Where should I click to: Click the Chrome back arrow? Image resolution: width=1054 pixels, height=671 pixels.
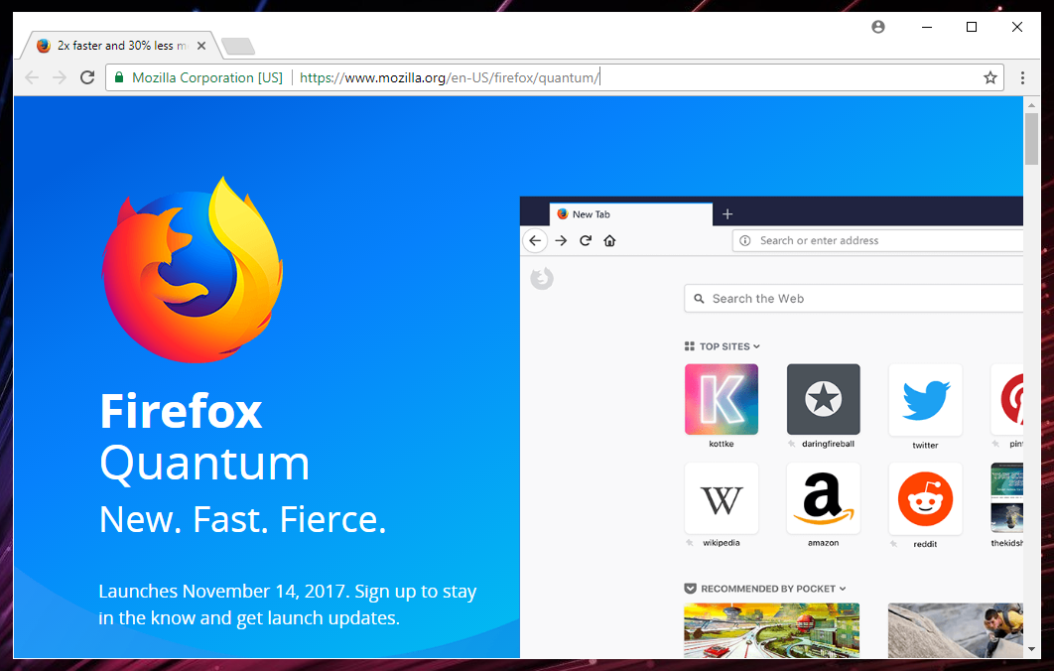click(32, 77)
